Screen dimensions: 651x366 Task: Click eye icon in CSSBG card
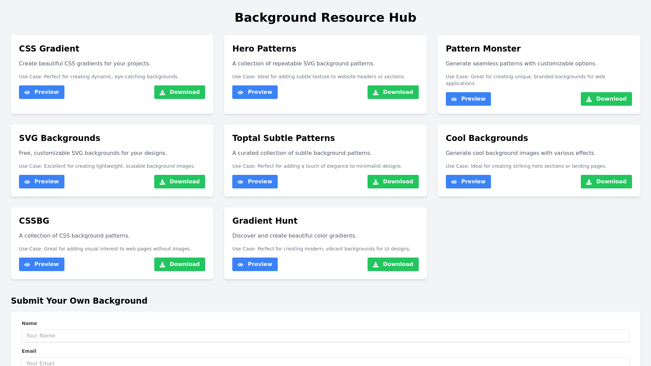(x=27, y=265)
